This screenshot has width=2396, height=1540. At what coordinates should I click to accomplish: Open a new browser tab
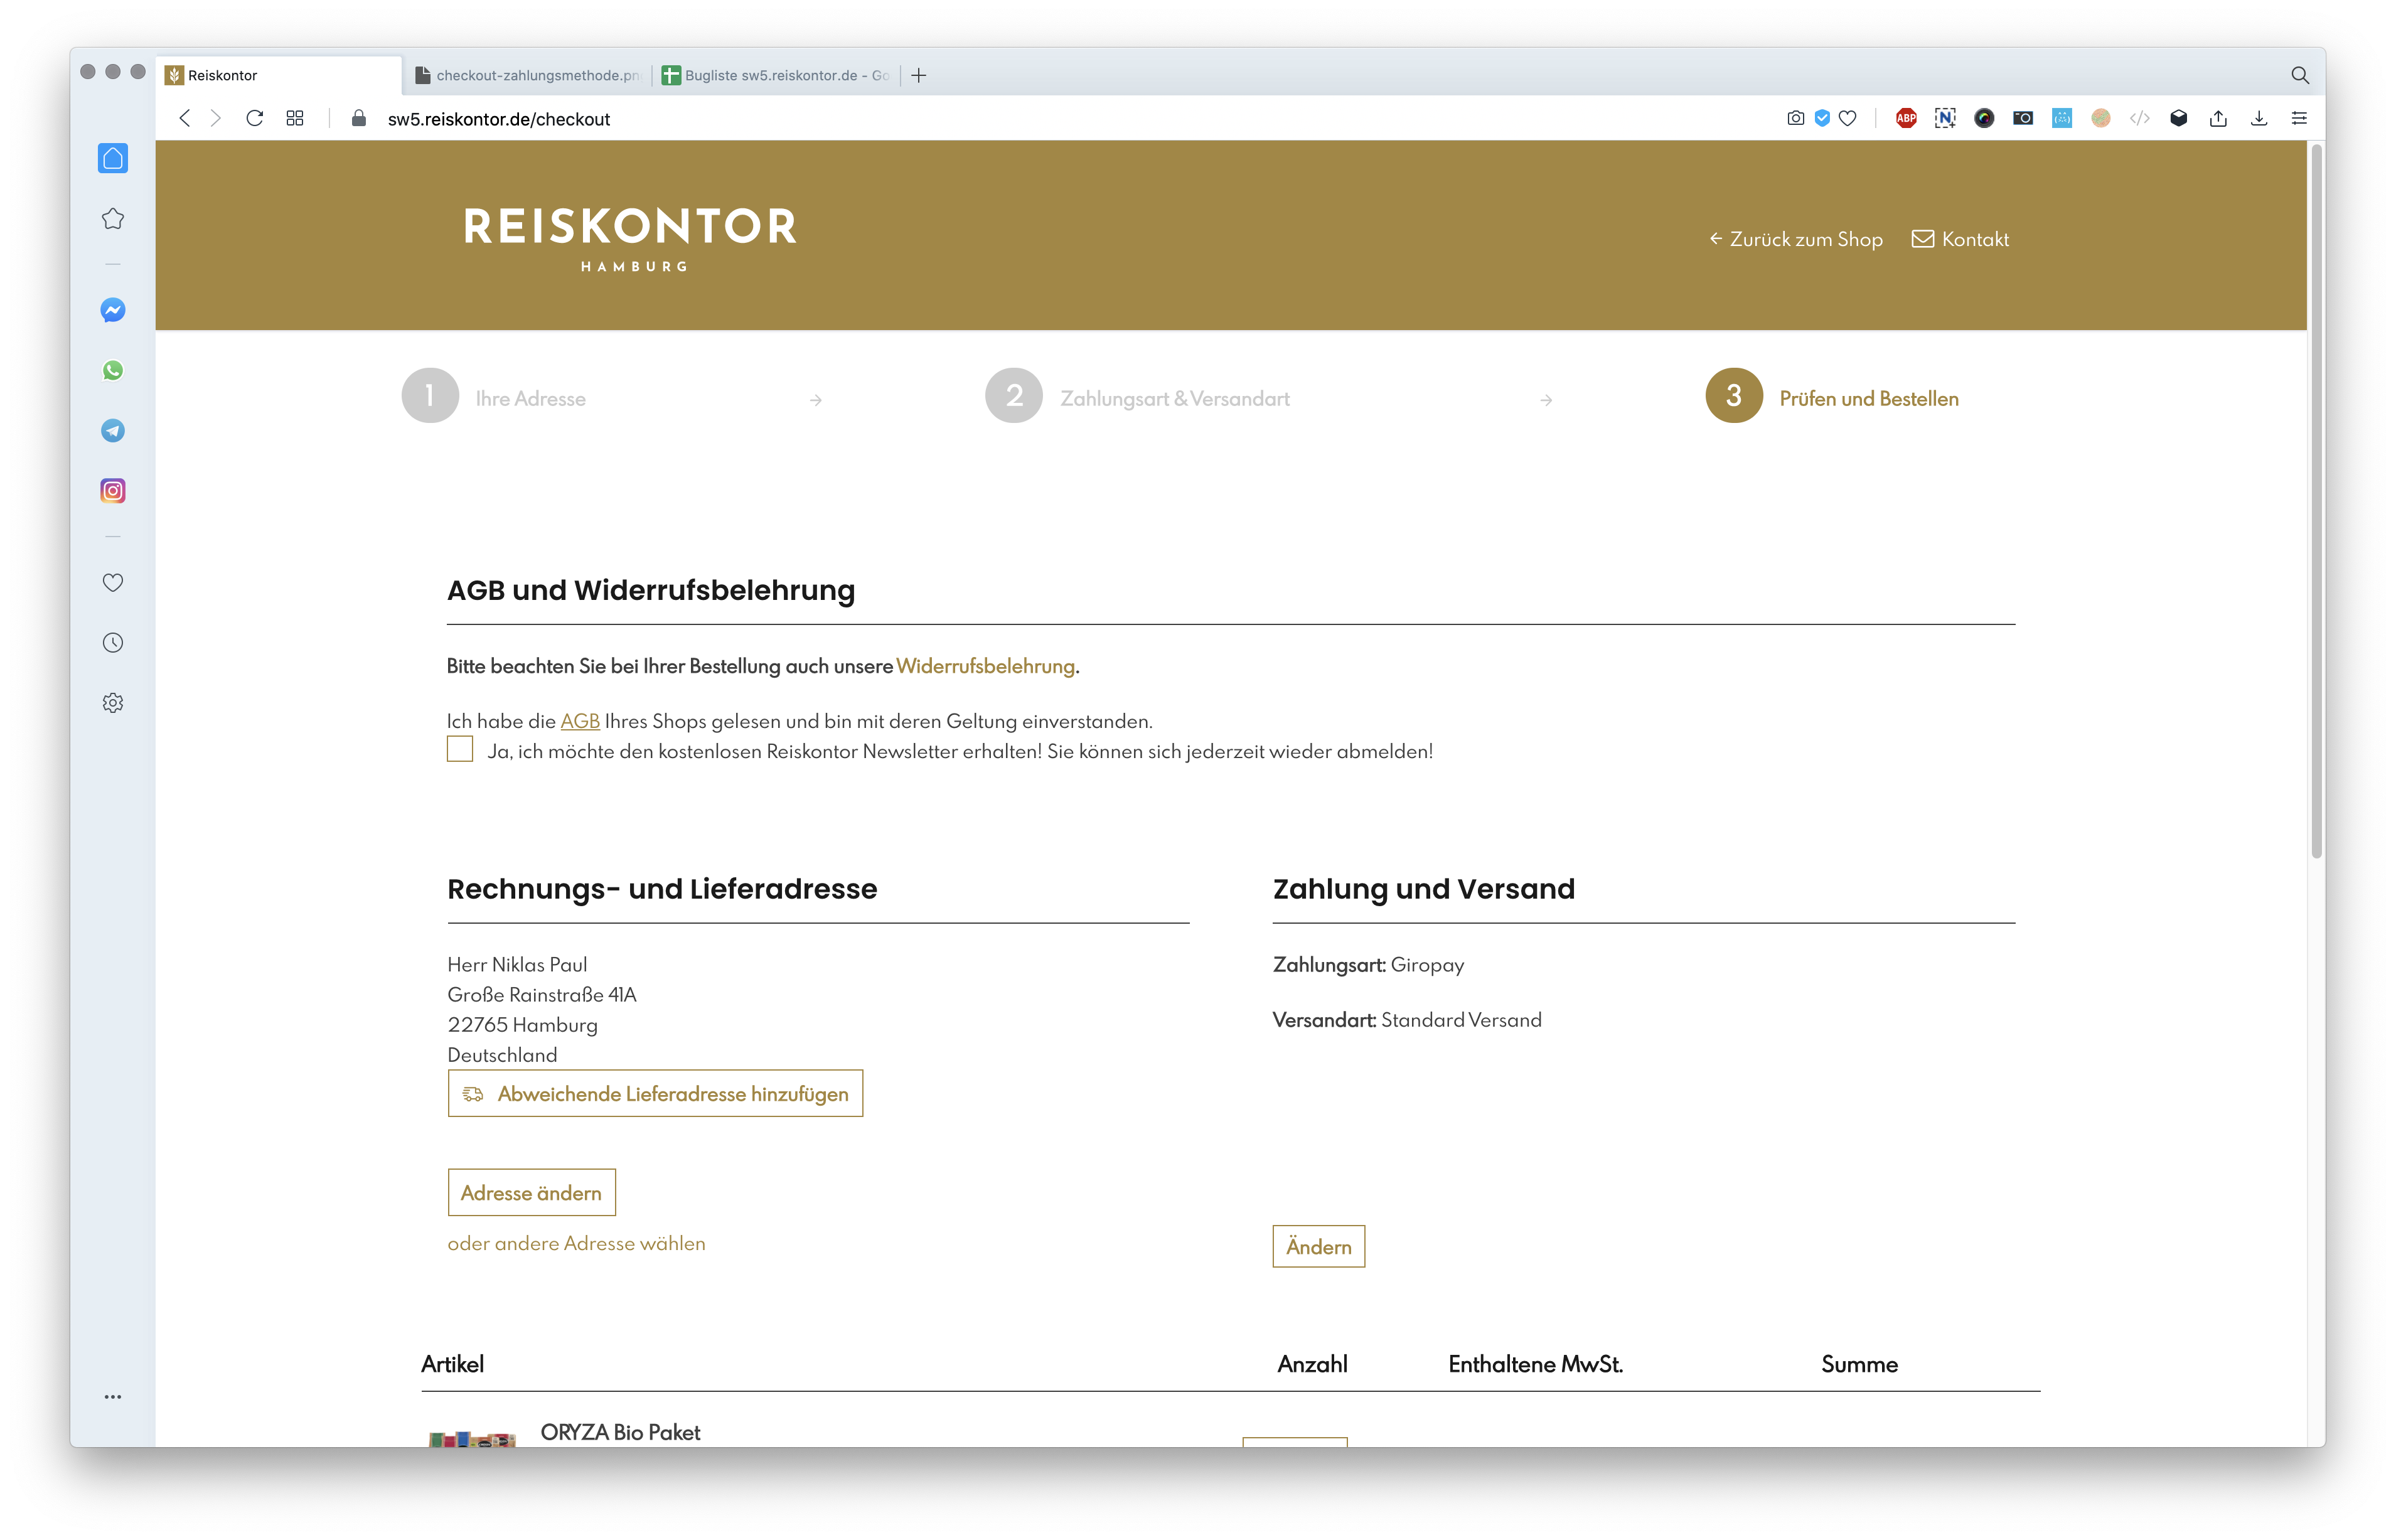point(919,76)
